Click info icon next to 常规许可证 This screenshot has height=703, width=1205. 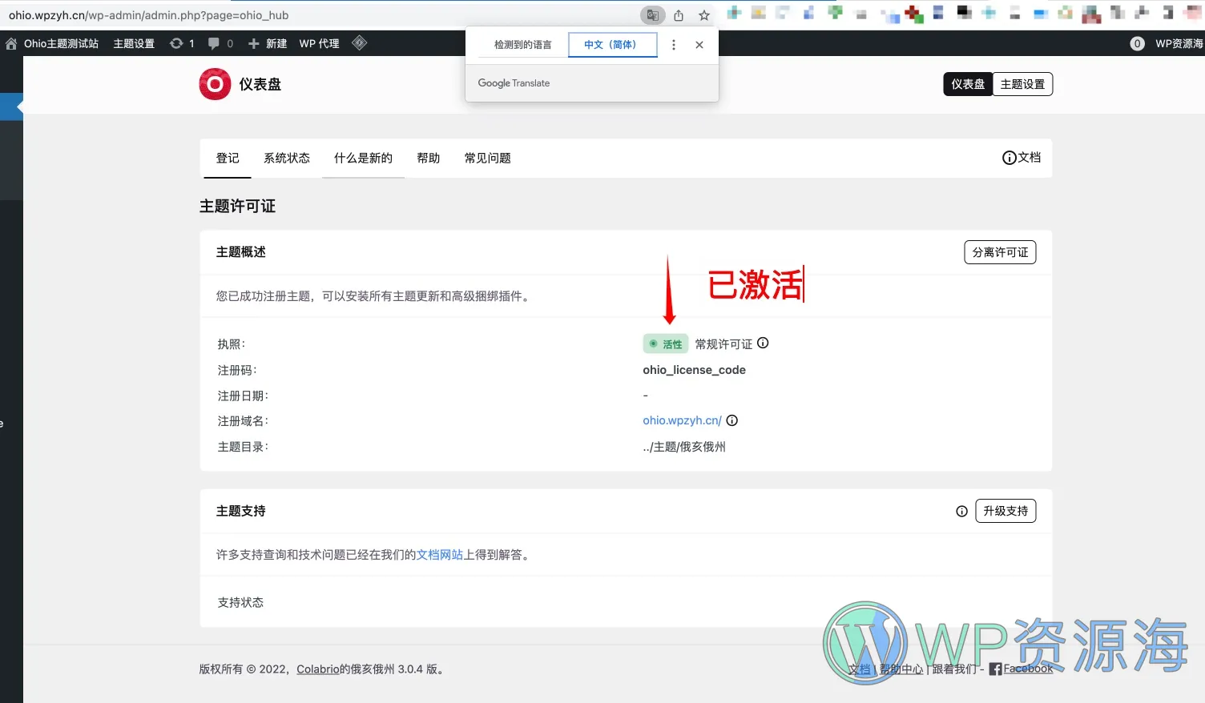click(763, 343)
